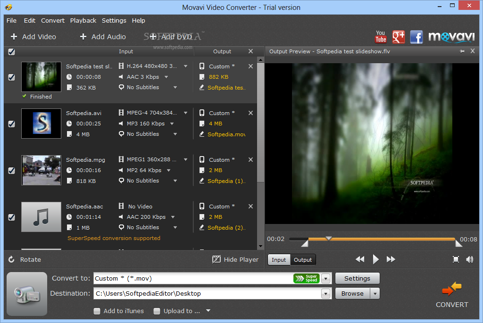Expand MP2 64 Kbps audio dropdown
The image size is (483, 323).
coord(168,170)
